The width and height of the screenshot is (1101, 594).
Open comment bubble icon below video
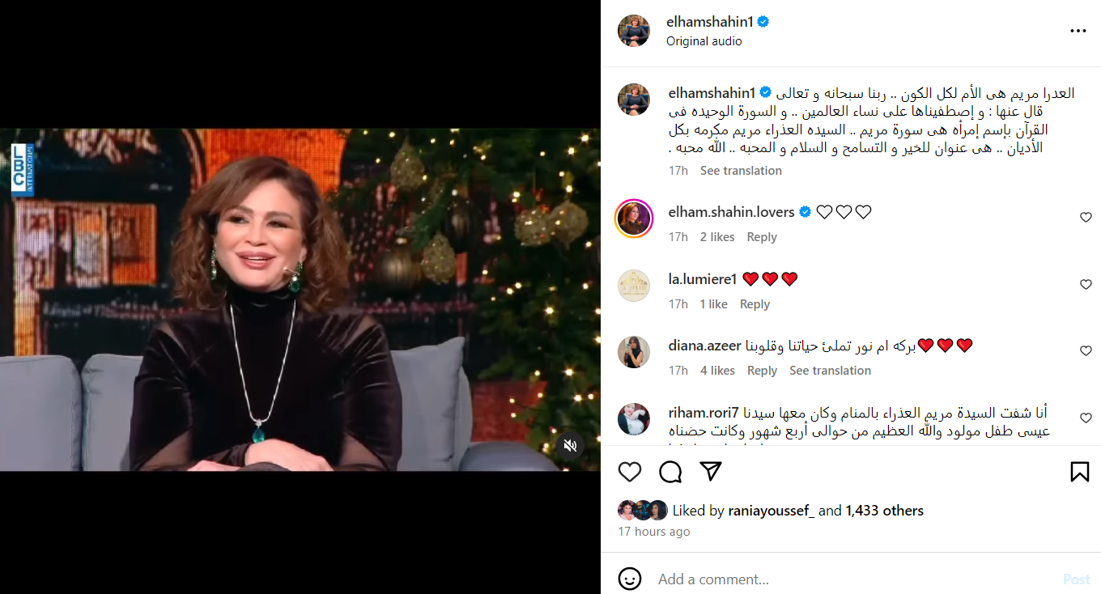point(670,472)
